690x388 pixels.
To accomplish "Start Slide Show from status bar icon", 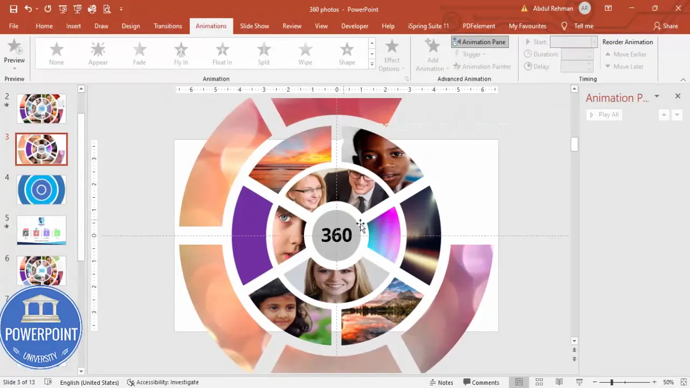I will pyautogui.click(x=579, y=382).
